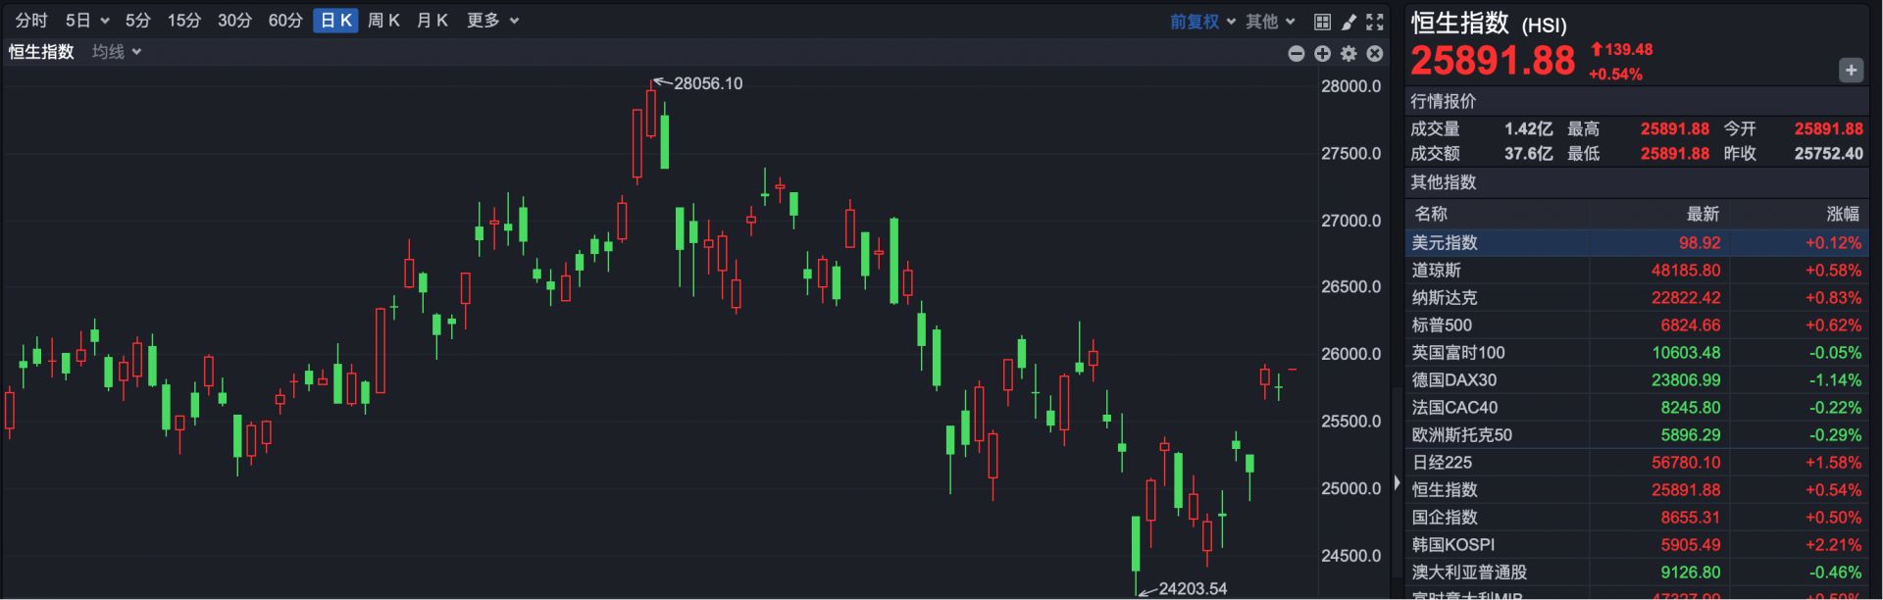Expand the 均线 indicator dropdown
The image size is (1883, 600).
(117, 52)
